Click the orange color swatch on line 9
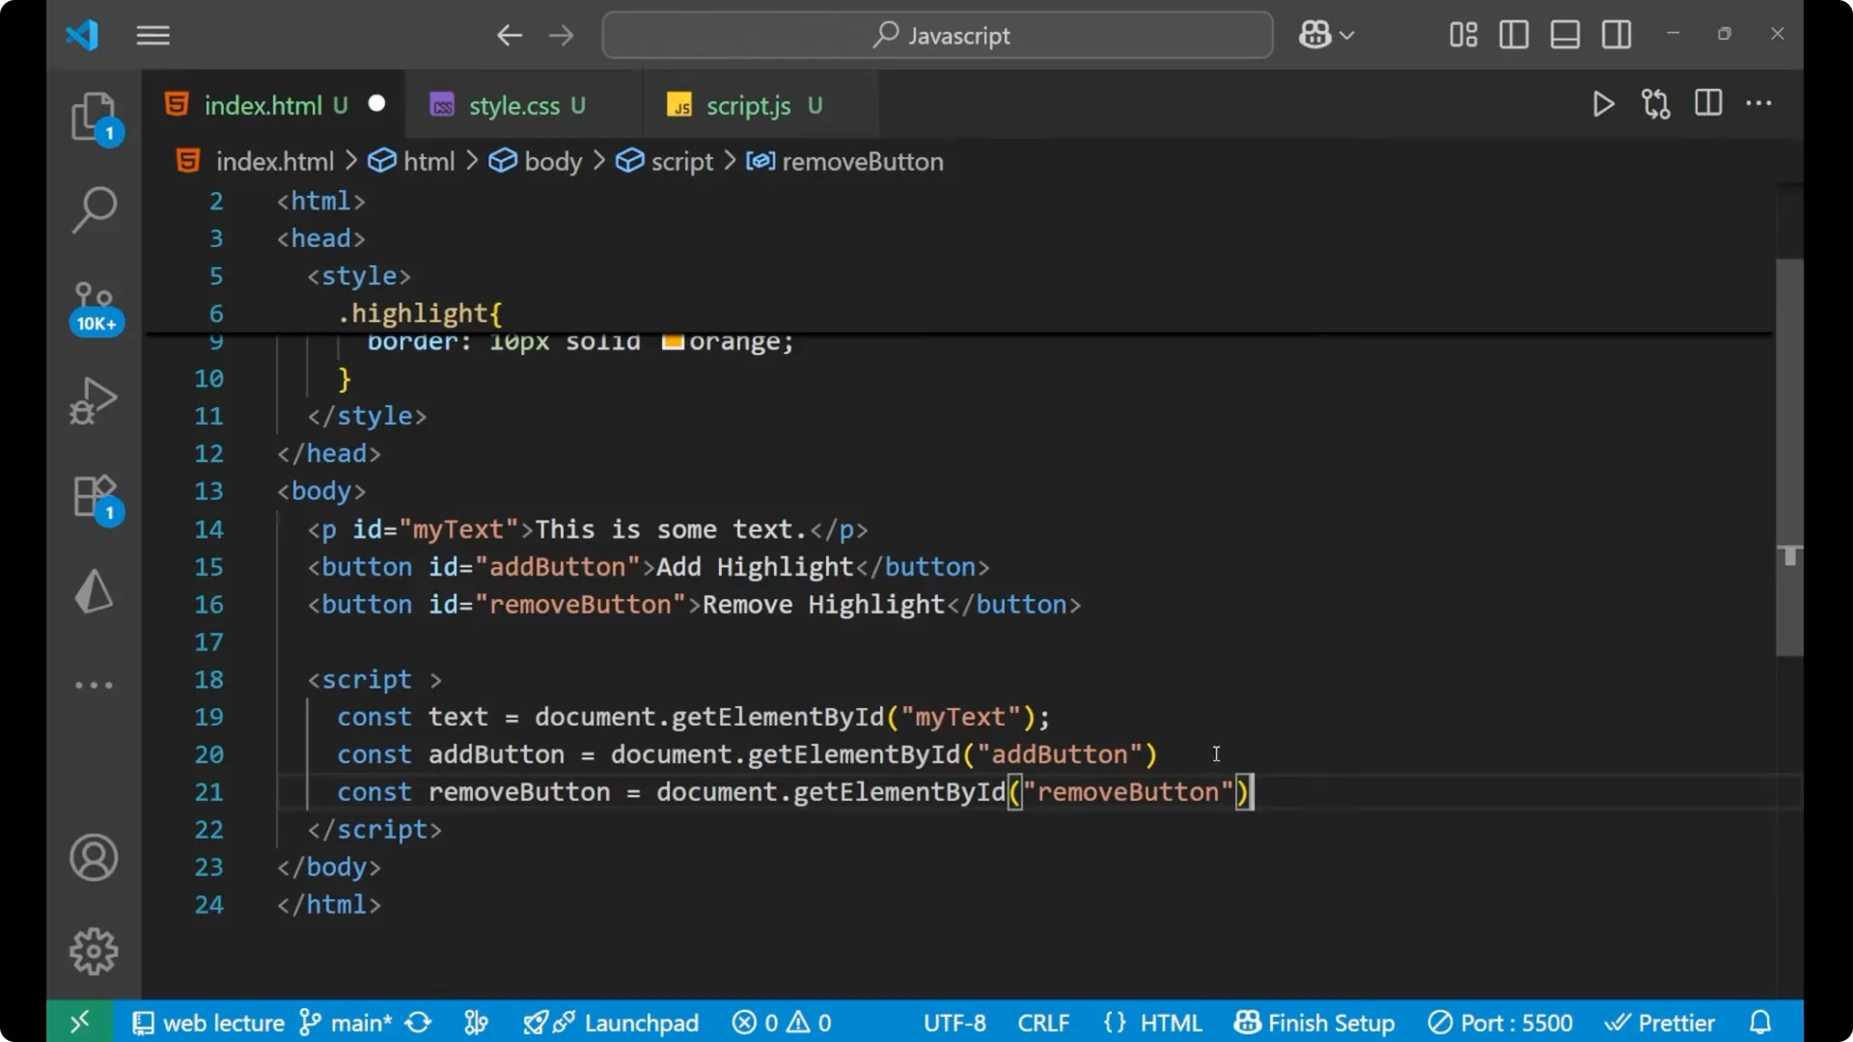1853x1042 pixels. (673, 341)
